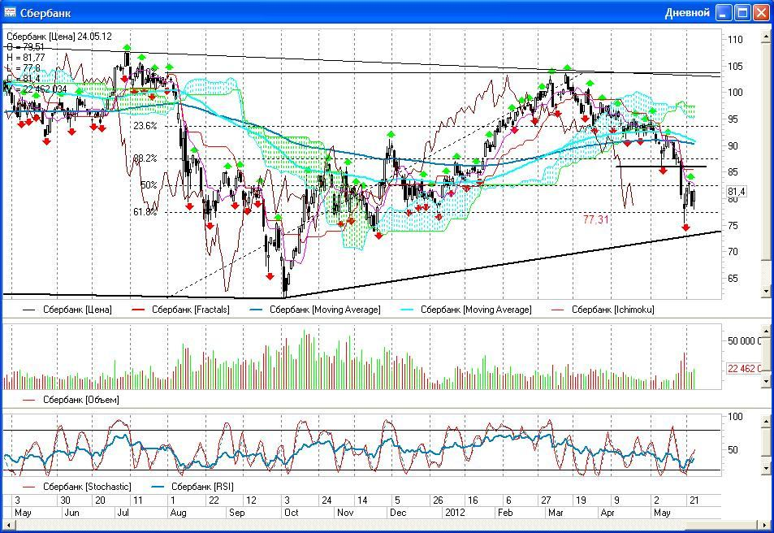Select the Сбербанк [RSI] legend entry
The image size is (774, 533).
[x=192, y=487]
